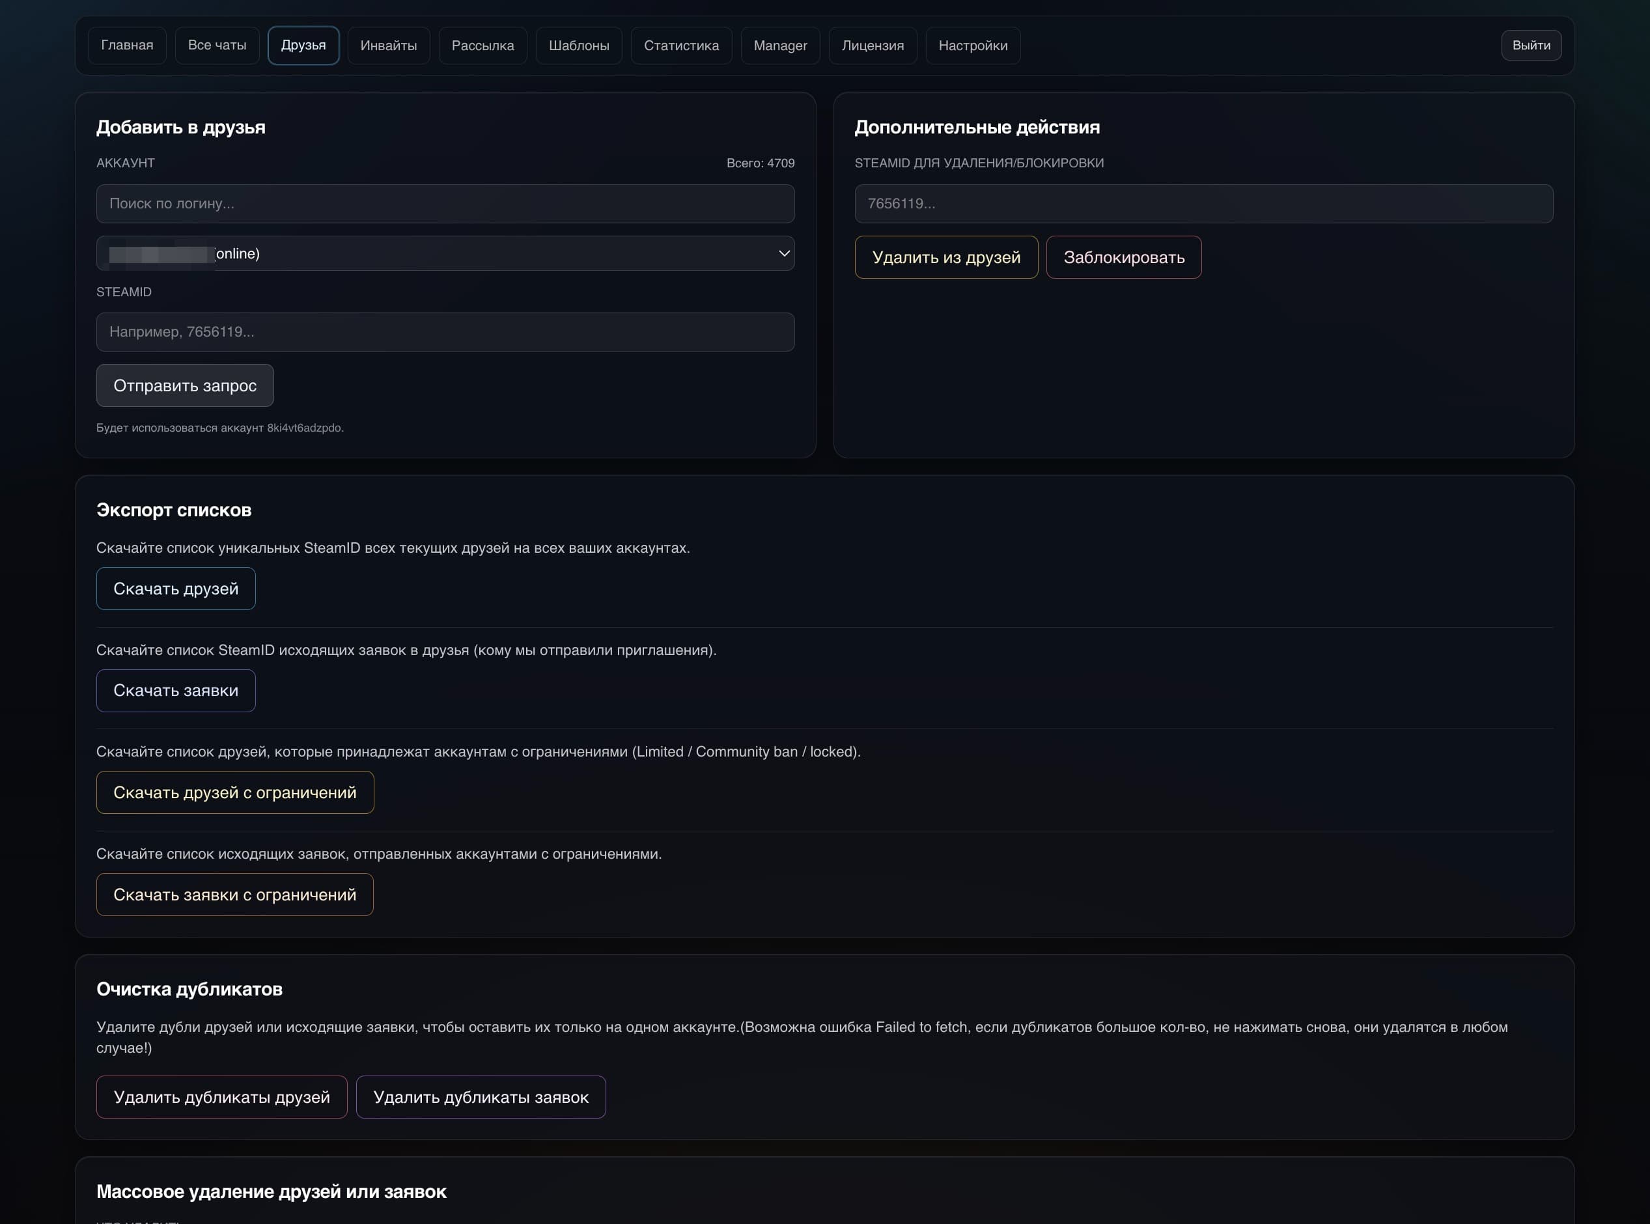Click Скачать друзей button
The width and height of the screenshot is (1650, 1224).
[x=176, y=589]
